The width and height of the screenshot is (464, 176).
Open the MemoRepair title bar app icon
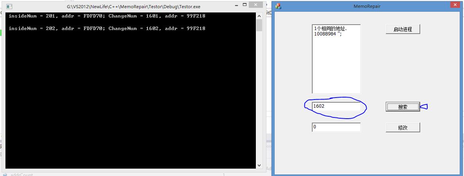point(278,6)
